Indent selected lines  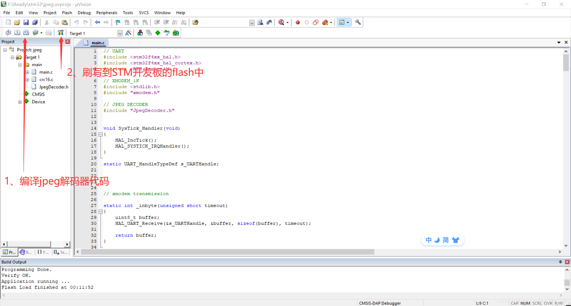(157, 22)
